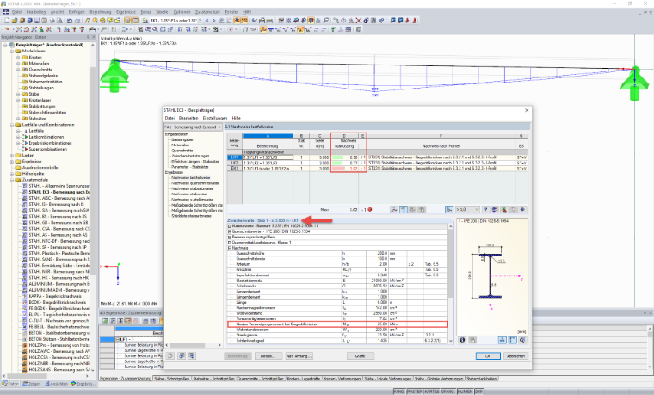Switch to Stäbe - Schnittgrößen tab
This screenshot has width=654, height=395.
(x=172, y=379)
